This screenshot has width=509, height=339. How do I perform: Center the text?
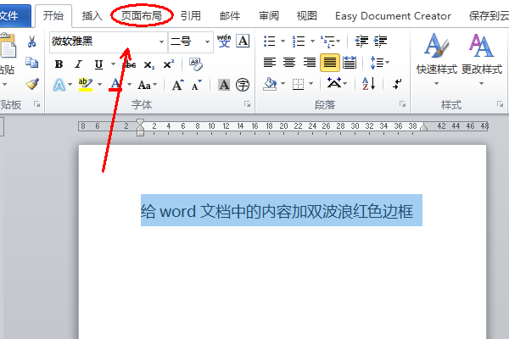point(289,62)
